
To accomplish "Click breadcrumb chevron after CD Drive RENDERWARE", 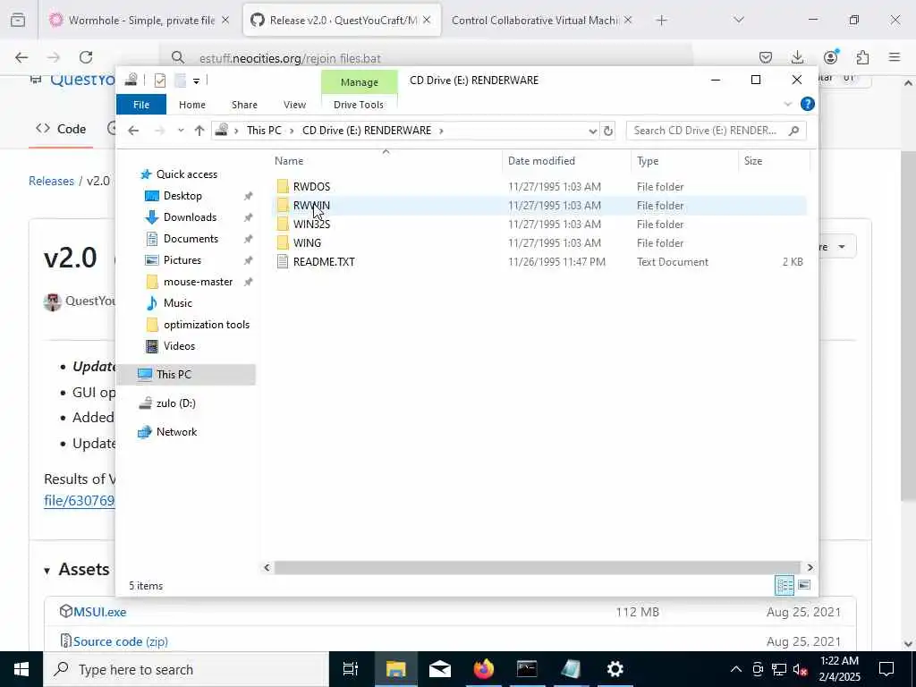I will pyautogui.click(x=441, y=131).
